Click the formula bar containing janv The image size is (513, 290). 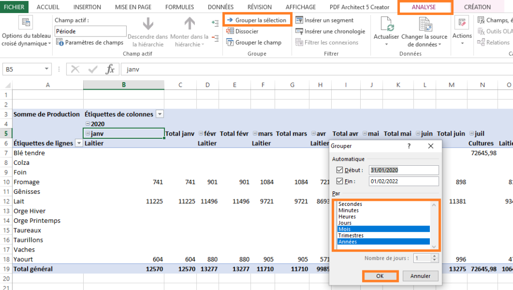click(x=317, y=69)
